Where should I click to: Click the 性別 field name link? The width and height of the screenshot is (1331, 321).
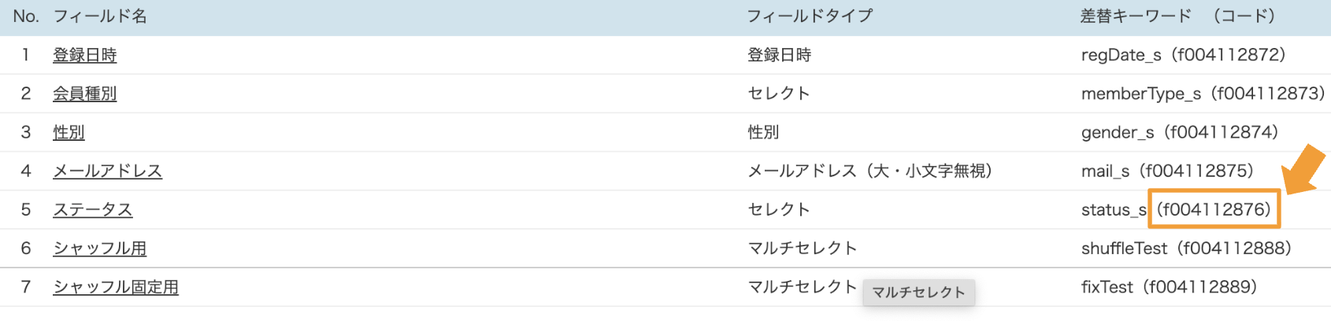(x=69, y=132)
